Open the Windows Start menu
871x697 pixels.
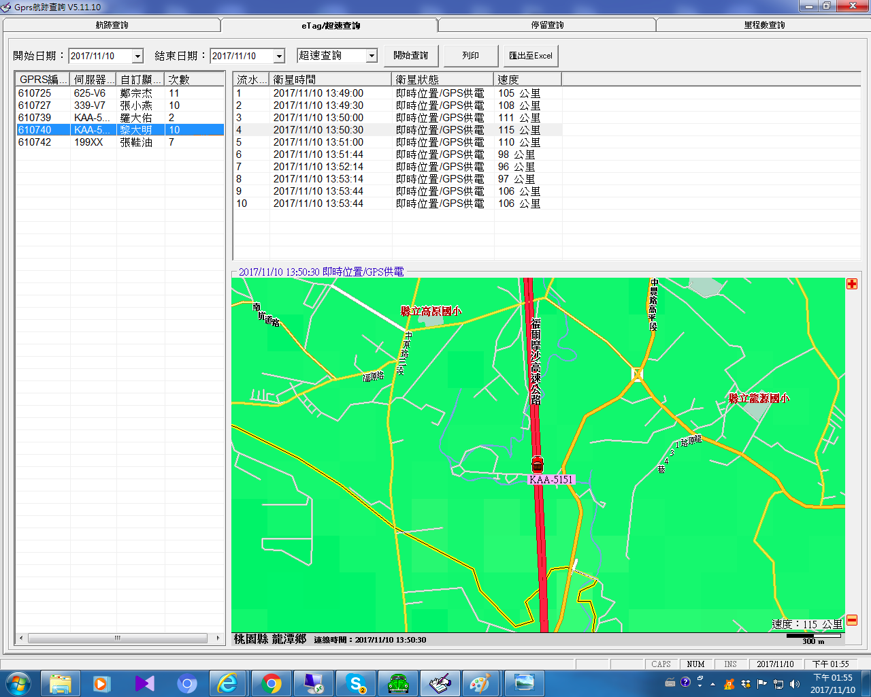(x=18, y=683)
